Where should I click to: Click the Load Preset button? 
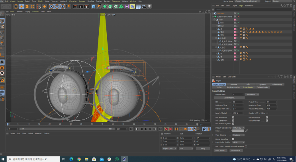[220, 150]
